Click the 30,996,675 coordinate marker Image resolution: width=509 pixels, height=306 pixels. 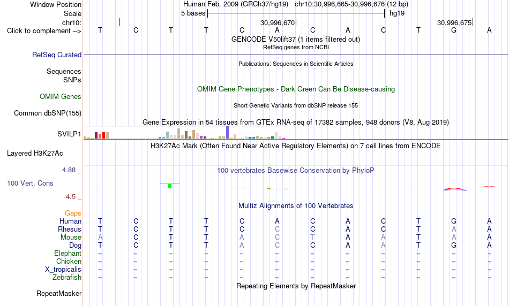pos(454,22)
